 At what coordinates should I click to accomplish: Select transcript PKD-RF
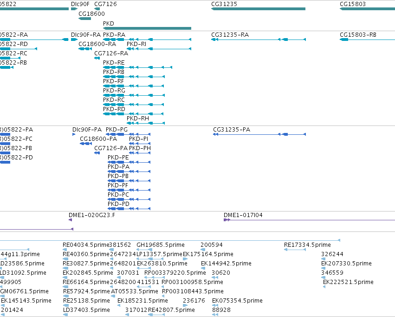pos(134,86)
